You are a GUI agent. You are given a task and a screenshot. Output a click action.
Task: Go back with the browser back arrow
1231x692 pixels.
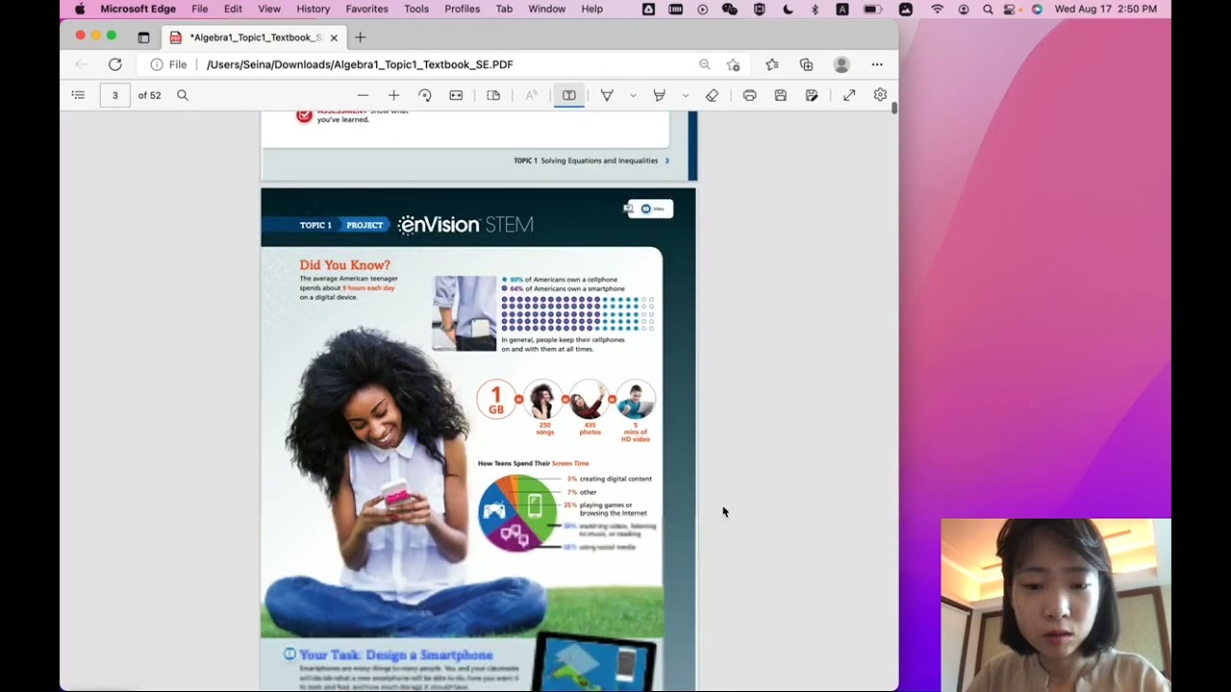click(x=81, y=64)
